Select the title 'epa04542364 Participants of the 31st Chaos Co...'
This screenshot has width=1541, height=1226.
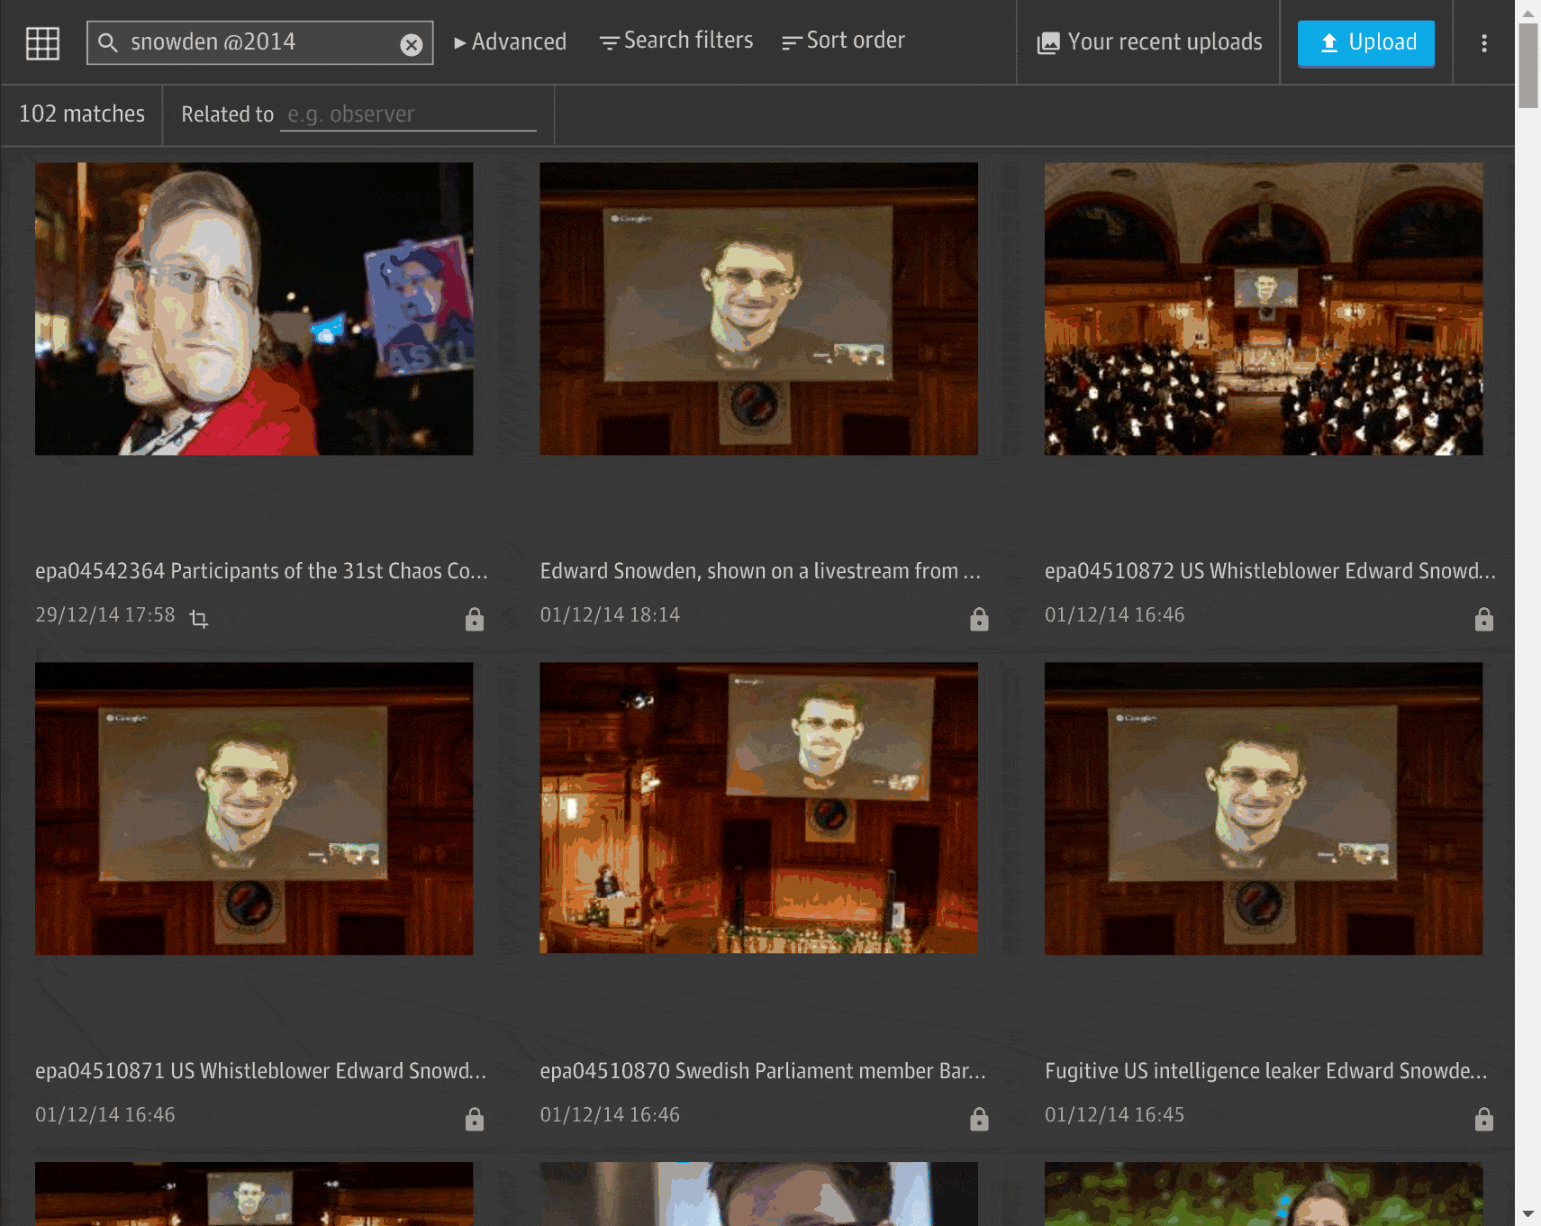(261, 571)
